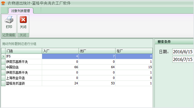
Task: Open the 对象列表管理 tab
Action: point(20,11)
